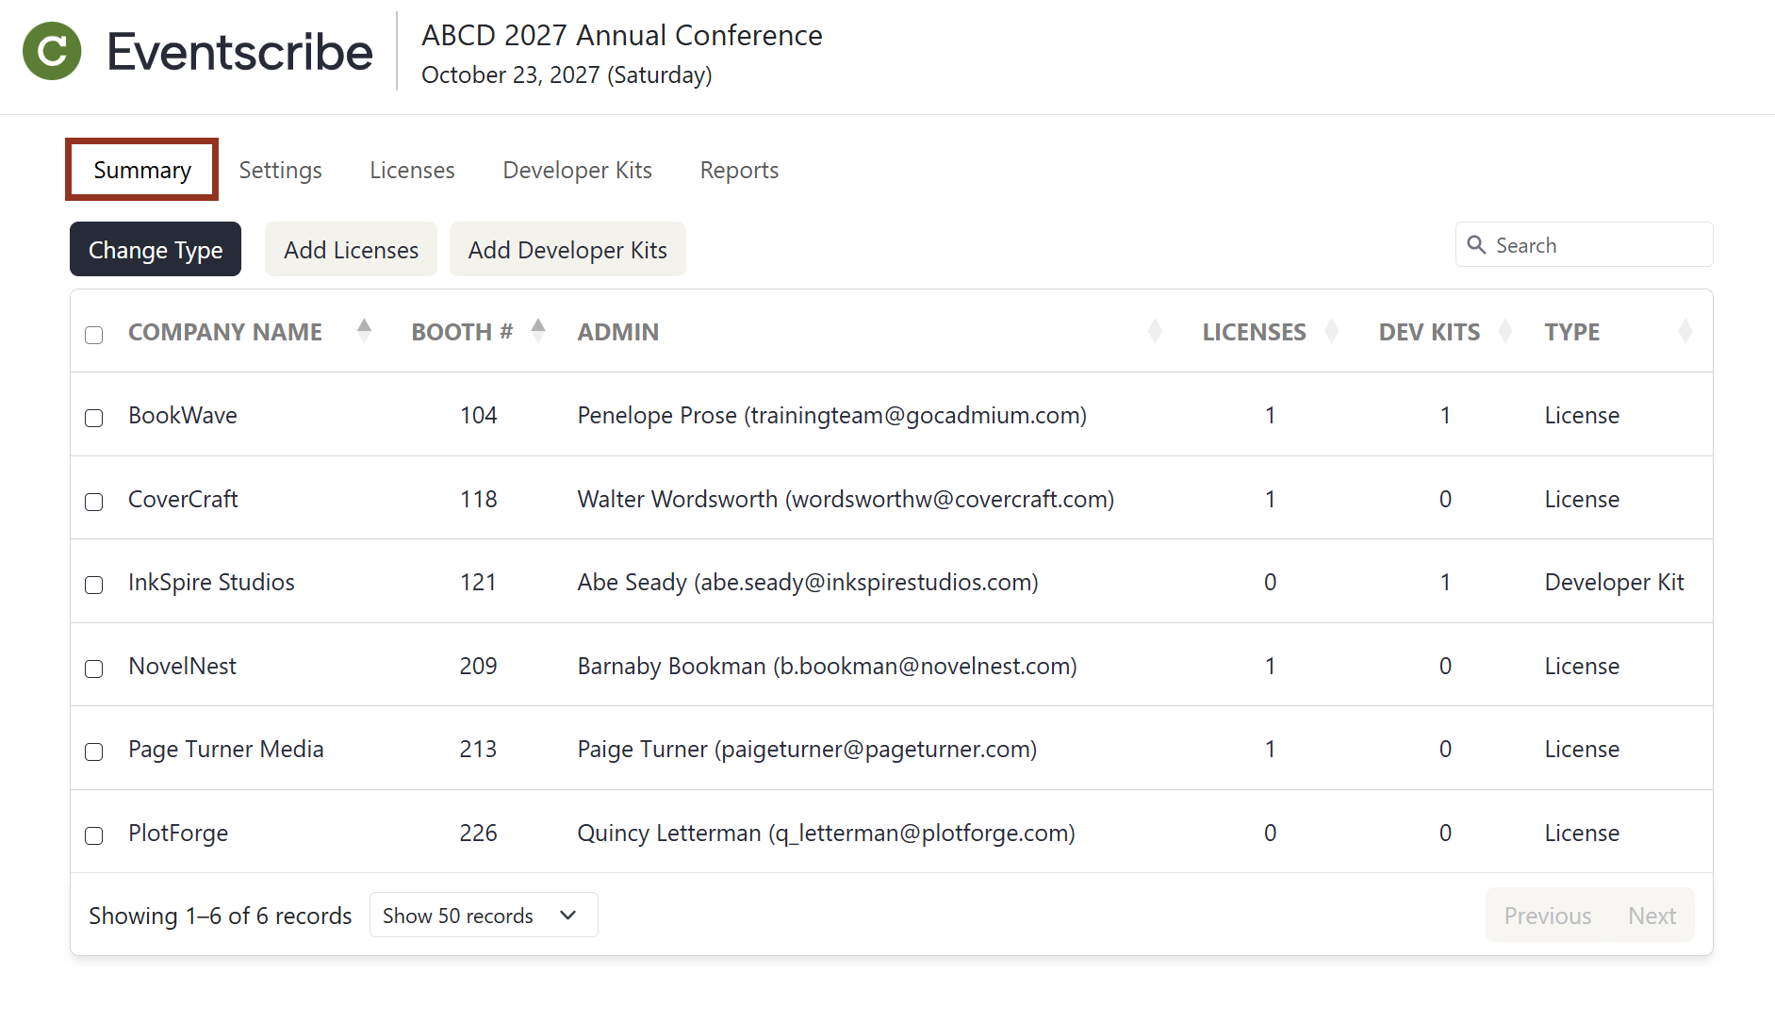The height and width of the screenshot is (1024, 1775).
Task: Click the Add Developer Kits button
Action: coord(567,249)
